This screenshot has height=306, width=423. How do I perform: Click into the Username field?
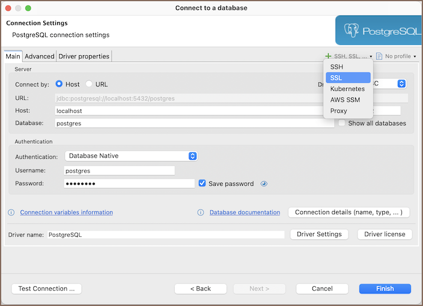click(119, 170)
